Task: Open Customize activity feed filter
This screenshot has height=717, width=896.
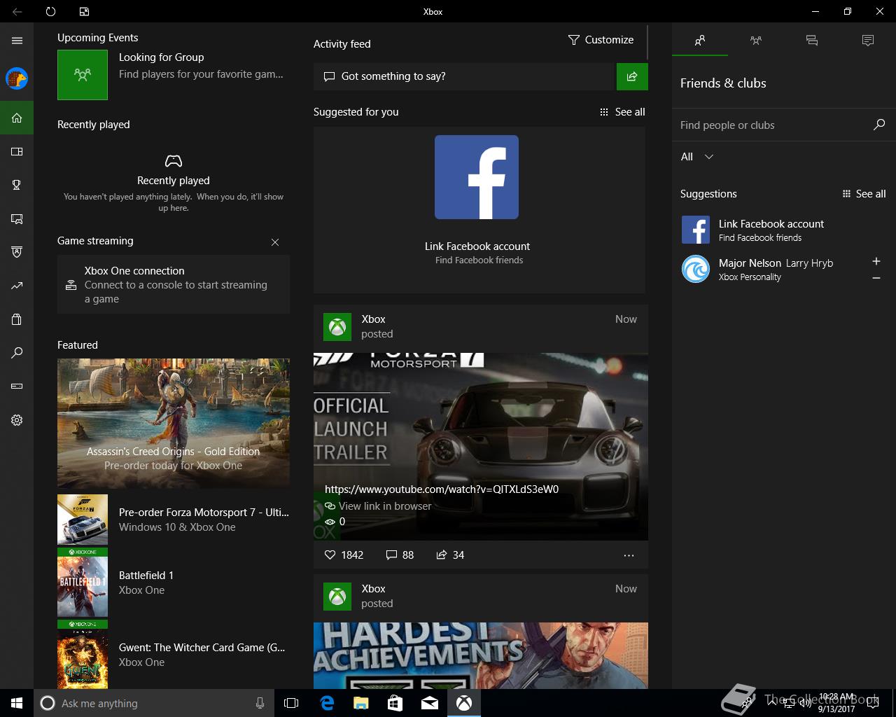Action: (x=601, y=40)
